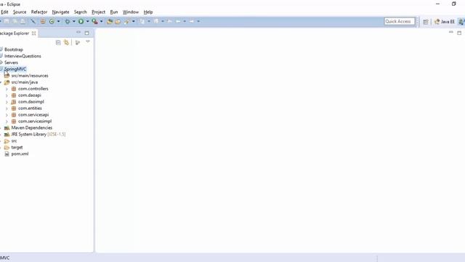465x262 pixels.
Task: Select the src/main/java source folder
Action: coord(24,82)
